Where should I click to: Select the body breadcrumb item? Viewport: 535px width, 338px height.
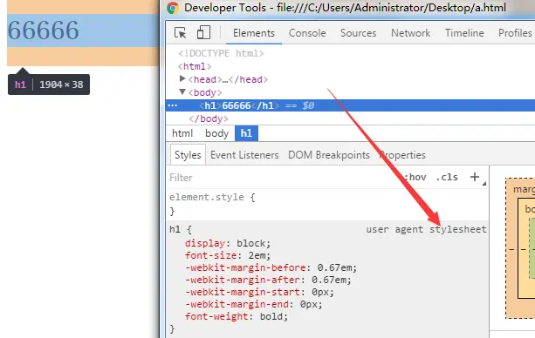216,133
